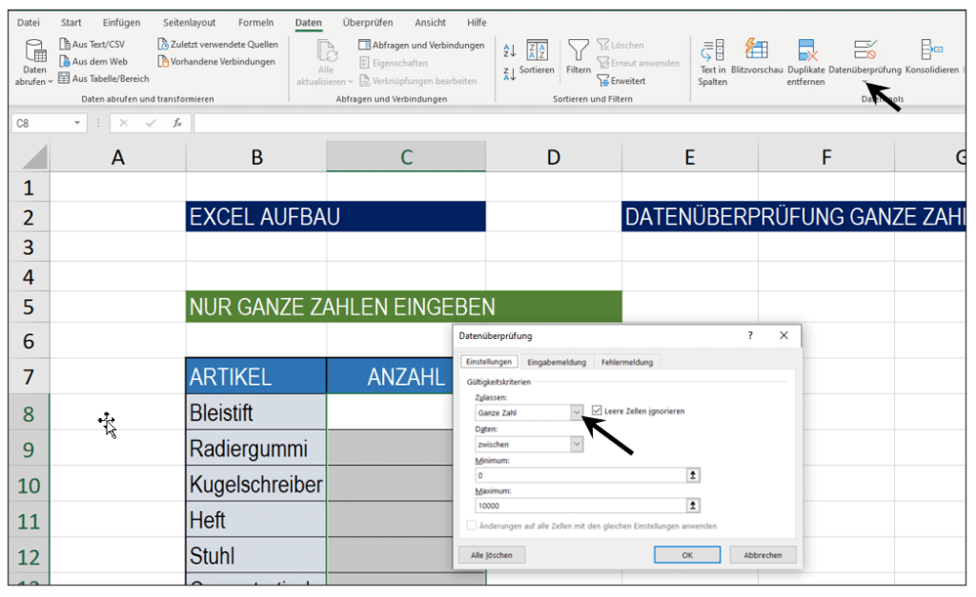The image size is (976, 597).
Task: Sort descending with the Z-A icon
Action: point(509,74)
